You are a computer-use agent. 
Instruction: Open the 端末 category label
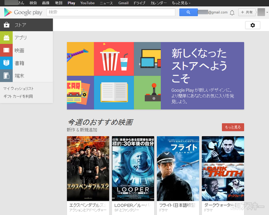coord(19,76)
